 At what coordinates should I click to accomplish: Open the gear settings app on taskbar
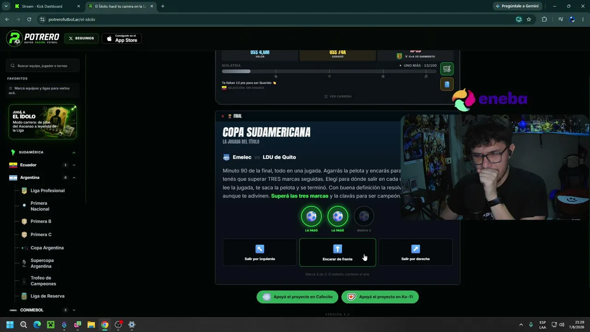(132, 325)
